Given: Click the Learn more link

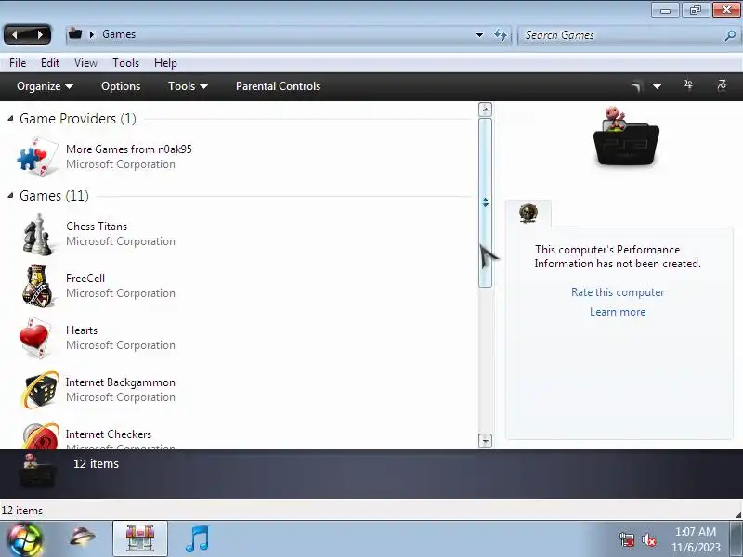Looking at the screenshot, I should pyautogui.click(x=618, y=312).
